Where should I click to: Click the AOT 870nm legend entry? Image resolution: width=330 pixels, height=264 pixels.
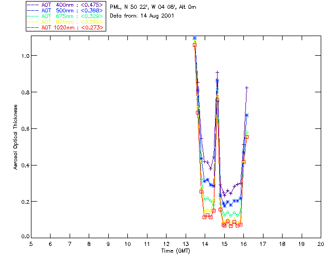tap(65, 22)
